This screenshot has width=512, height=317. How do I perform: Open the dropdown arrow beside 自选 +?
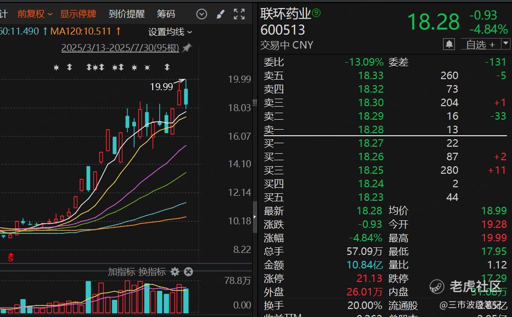[505, 43]
